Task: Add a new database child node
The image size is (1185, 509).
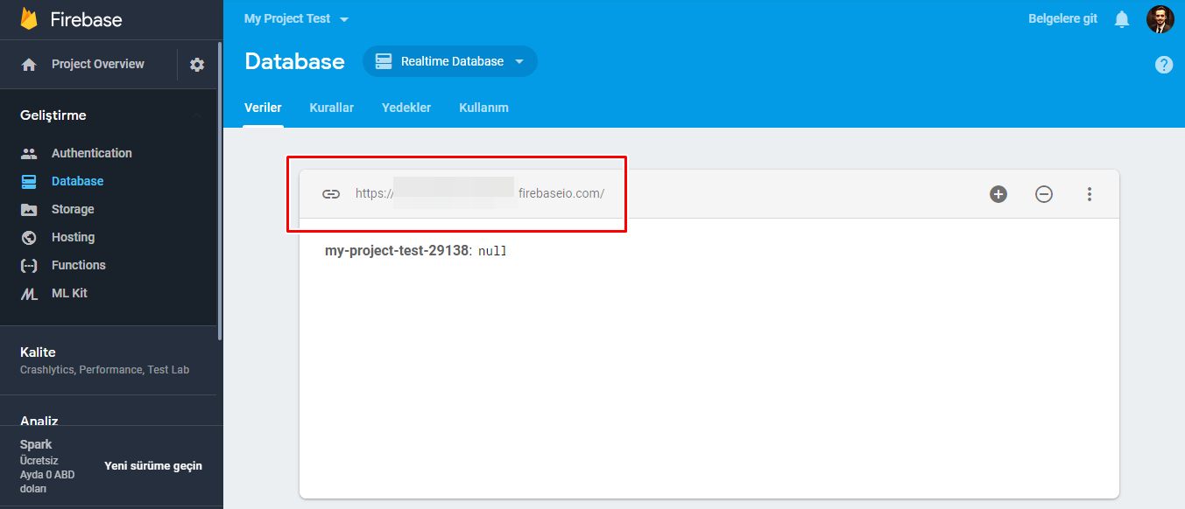Action: pos(998,194)
